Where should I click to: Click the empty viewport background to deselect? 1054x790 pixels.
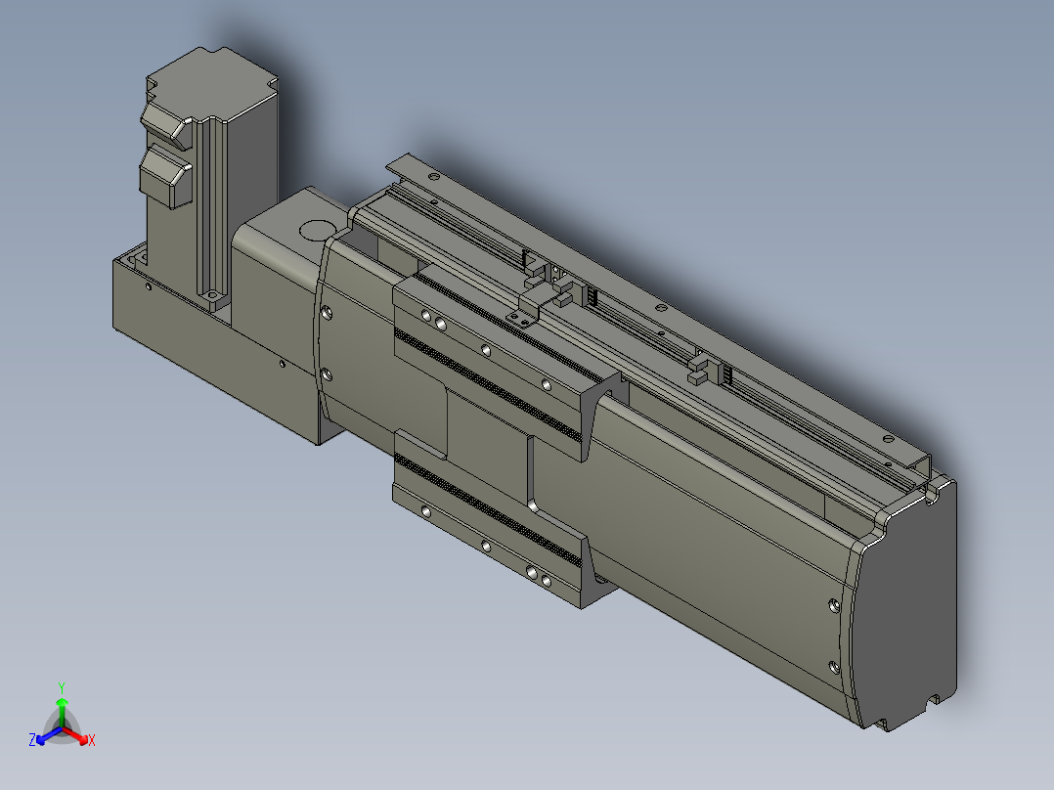[739, 101]
